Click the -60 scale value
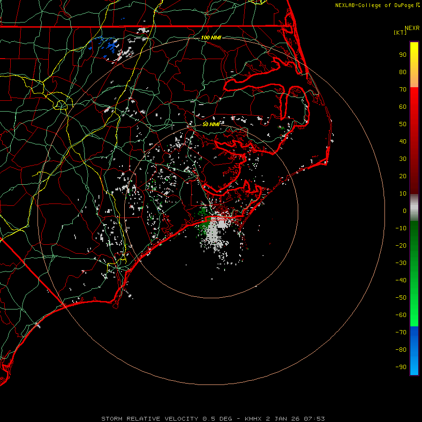The width and height of the screenshot is (422, 422). 401,315
